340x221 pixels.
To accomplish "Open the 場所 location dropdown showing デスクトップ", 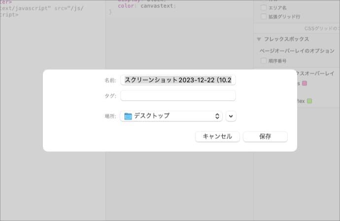I will click(x=171, y=116).
